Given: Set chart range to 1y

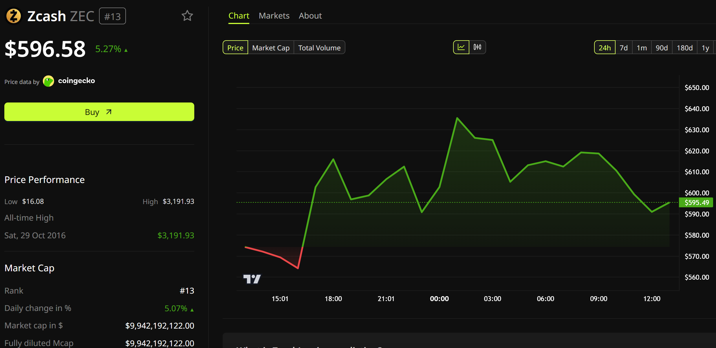Looking at the screenshot, I should pos(706,47).
